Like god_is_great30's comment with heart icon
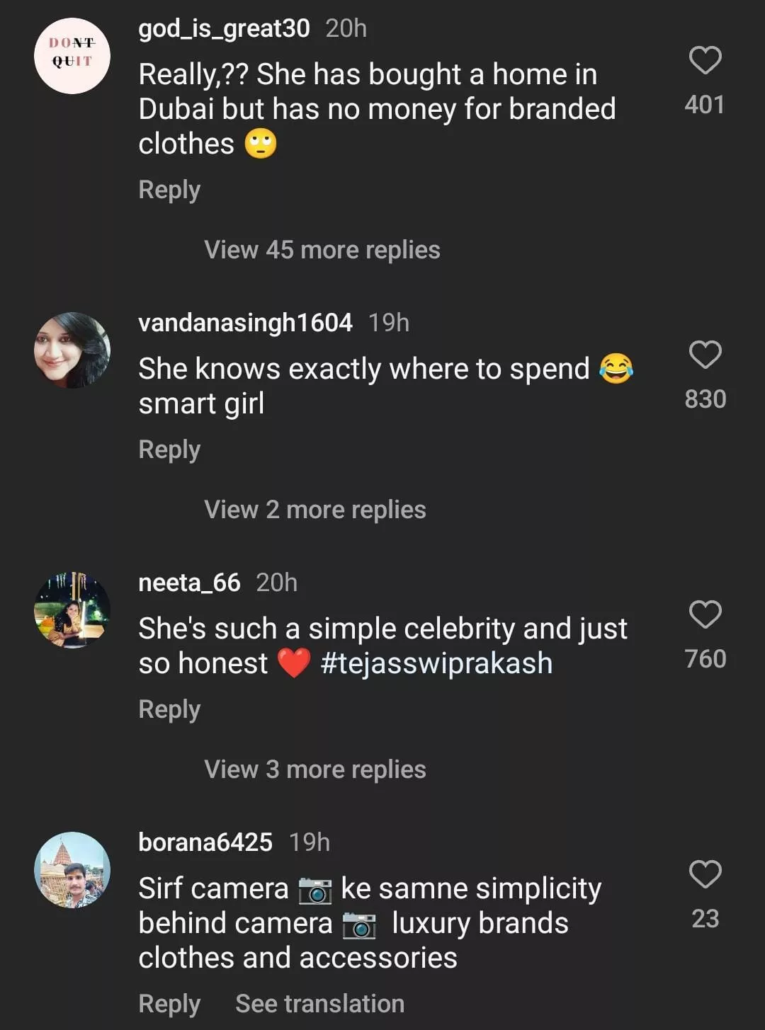Screen dimensions: 765x1030 pos(705,61)
